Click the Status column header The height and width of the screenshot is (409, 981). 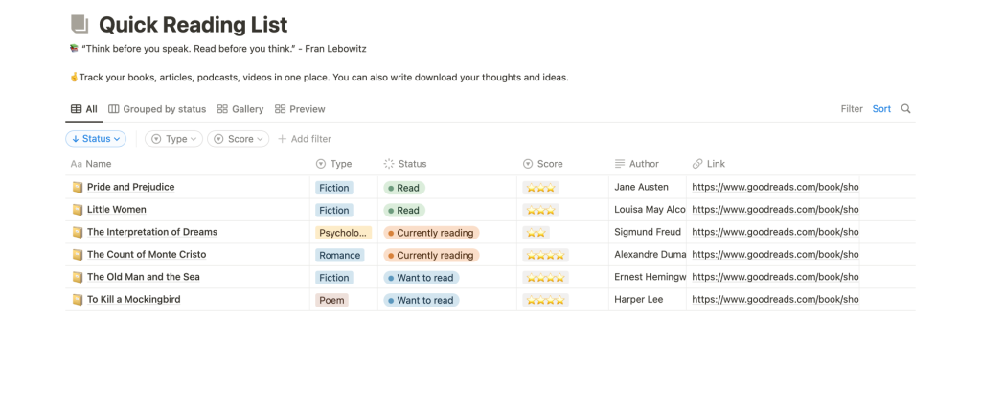point(411,164)
